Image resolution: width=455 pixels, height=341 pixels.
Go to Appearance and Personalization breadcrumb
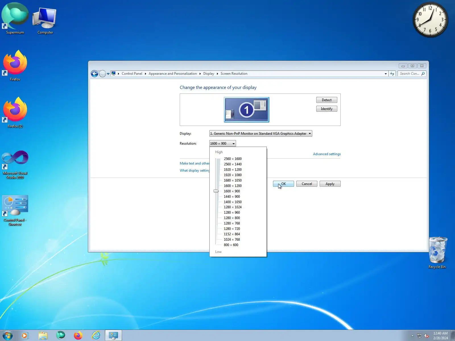(173, 74)
